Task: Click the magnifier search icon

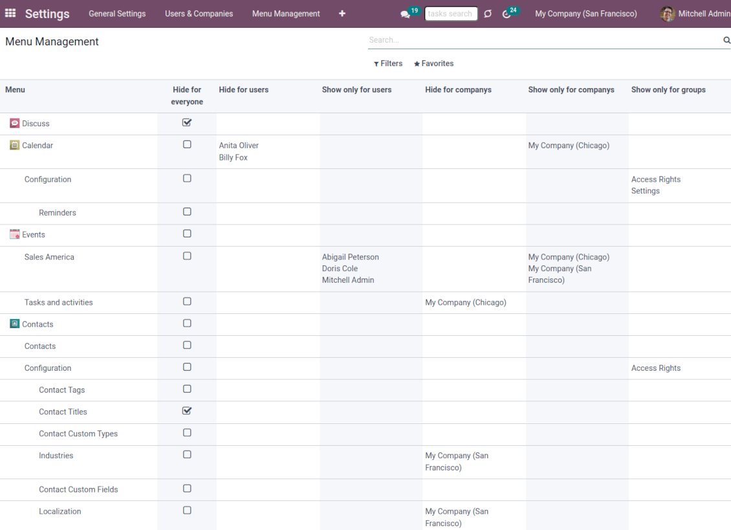Action: coord(726,40)
